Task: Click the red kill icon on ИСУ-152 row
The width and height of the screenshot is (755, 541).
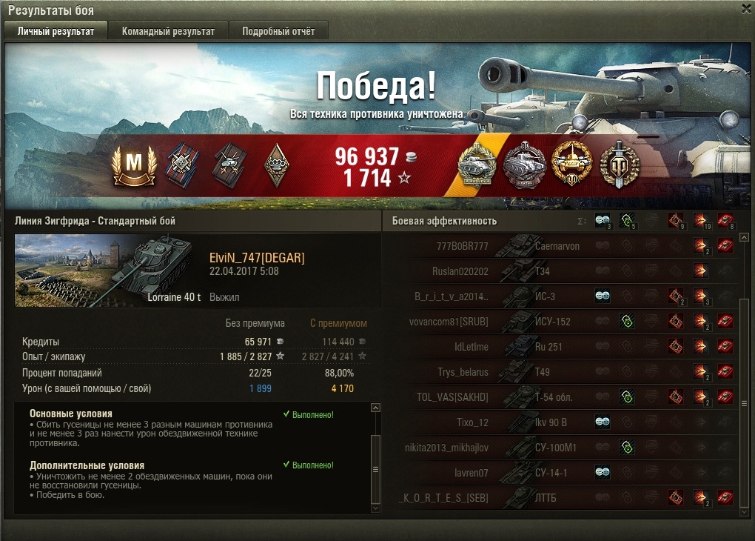Action: click(725, 321)
